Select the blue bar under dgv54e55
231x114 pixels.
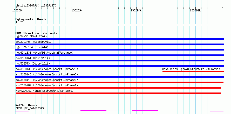[x=119, y=39]
